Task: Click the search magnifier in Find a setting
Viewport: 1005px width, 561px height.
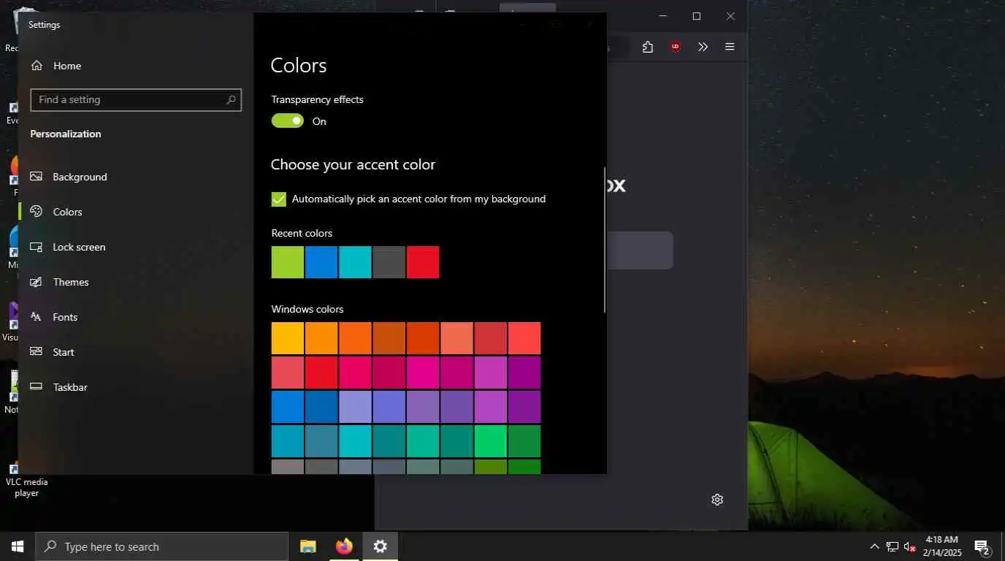Action: point(231,100)
